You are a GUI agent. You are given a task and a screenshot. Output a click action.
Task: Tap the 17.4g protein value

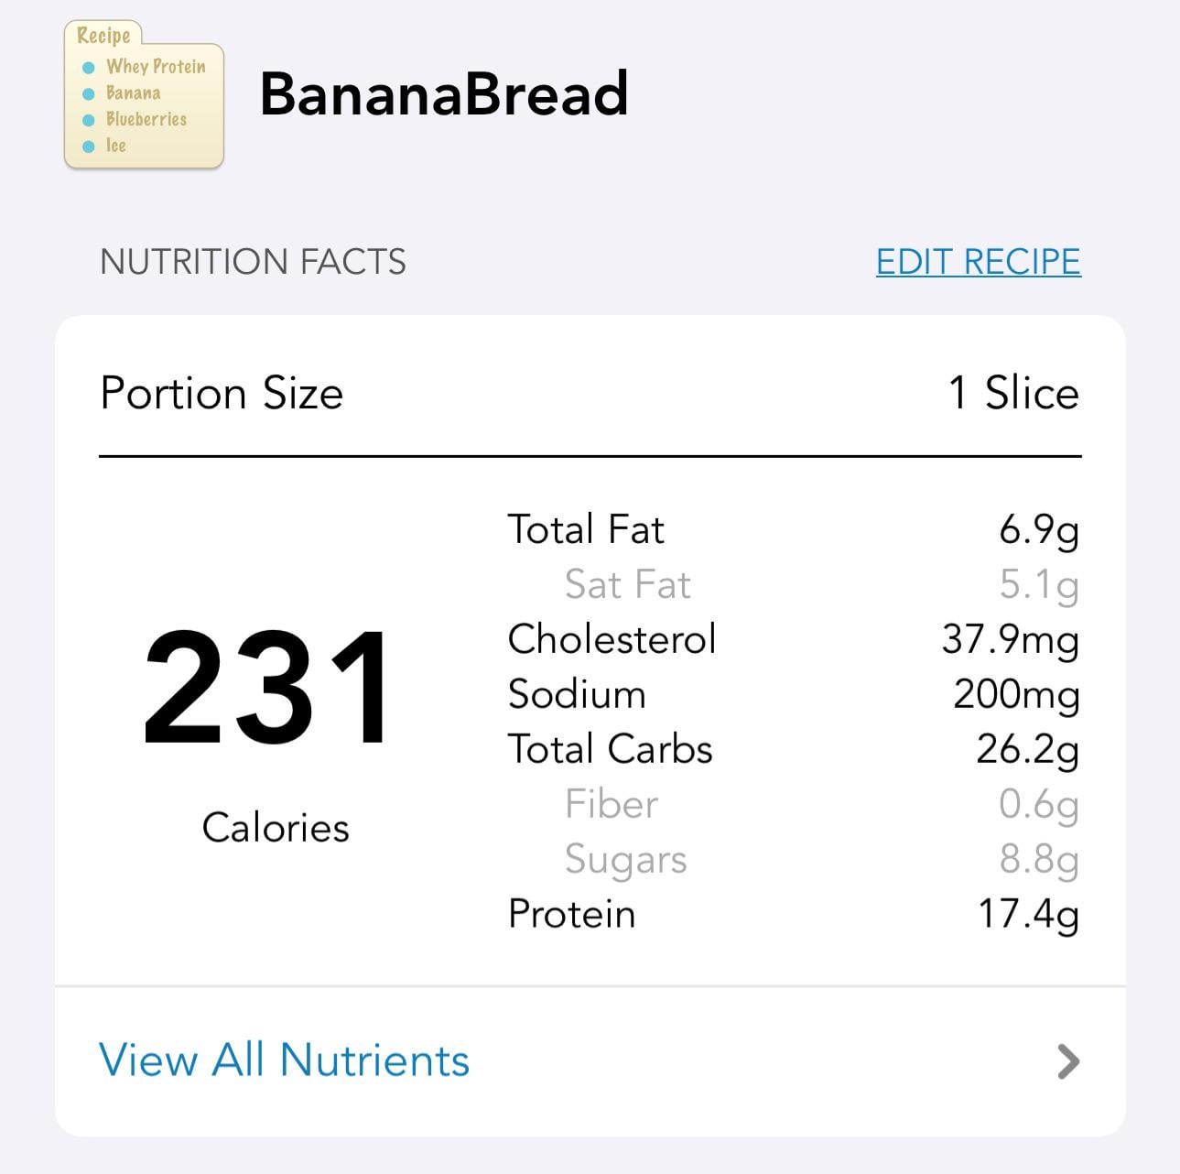(x=1029, y=915)
